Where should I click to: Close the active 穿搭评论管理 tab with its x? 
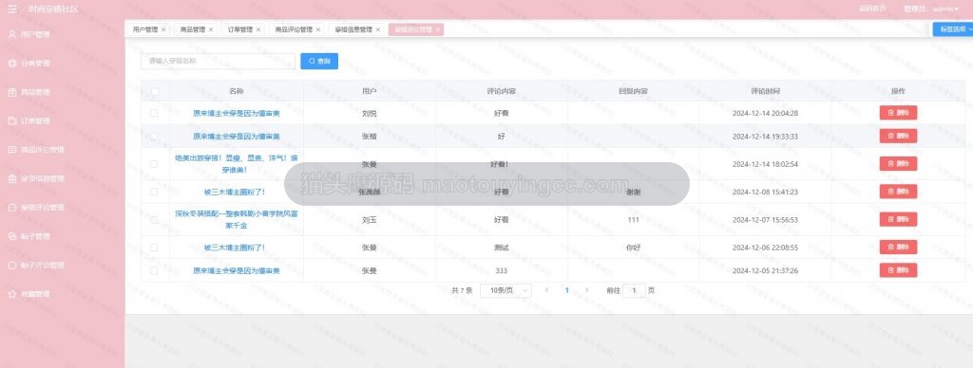pos(437,29)
